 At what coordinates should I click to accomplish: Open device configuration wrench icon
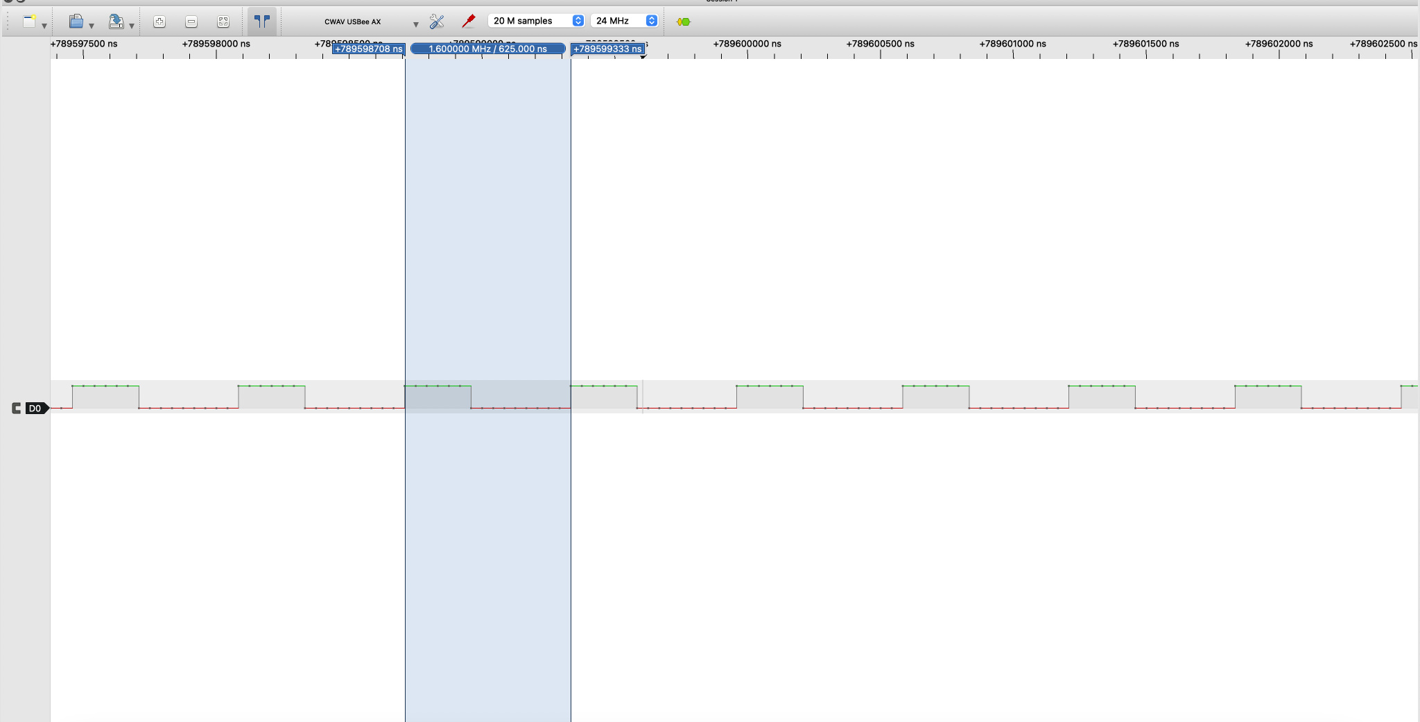pos(437,22)
